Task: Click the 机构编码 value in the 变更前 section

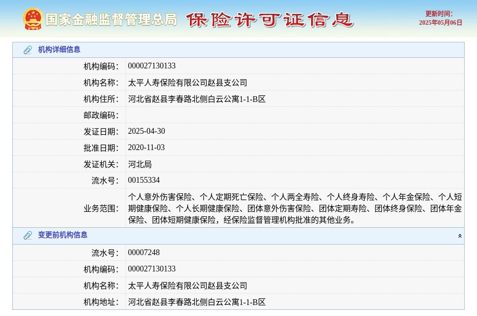Action: pos(152,269)
